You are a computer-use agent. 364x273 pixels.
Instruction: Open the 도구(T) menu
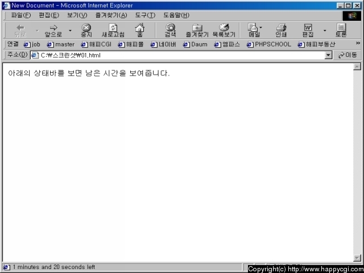click(145, 15)
